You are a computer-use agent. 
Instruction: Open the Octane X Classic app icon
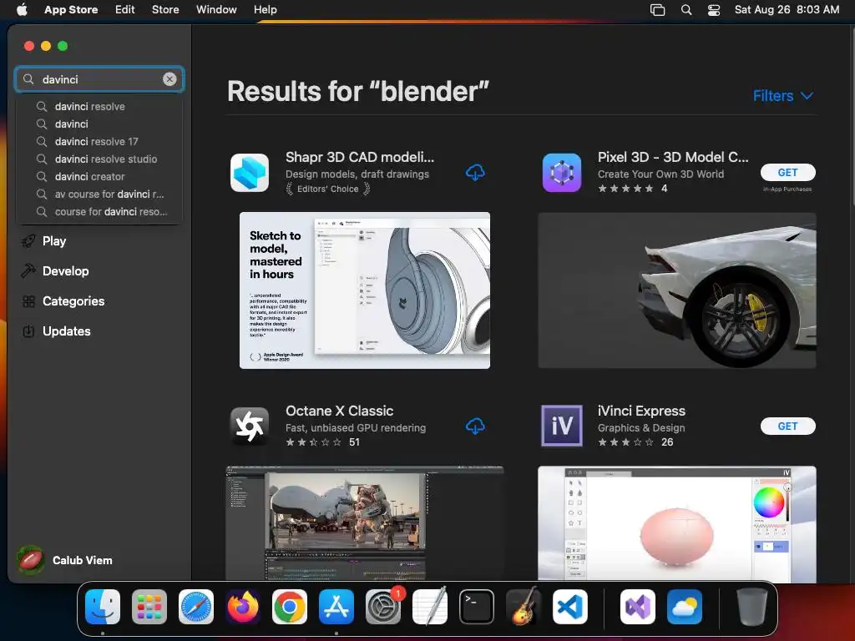(x=250, y=426)
